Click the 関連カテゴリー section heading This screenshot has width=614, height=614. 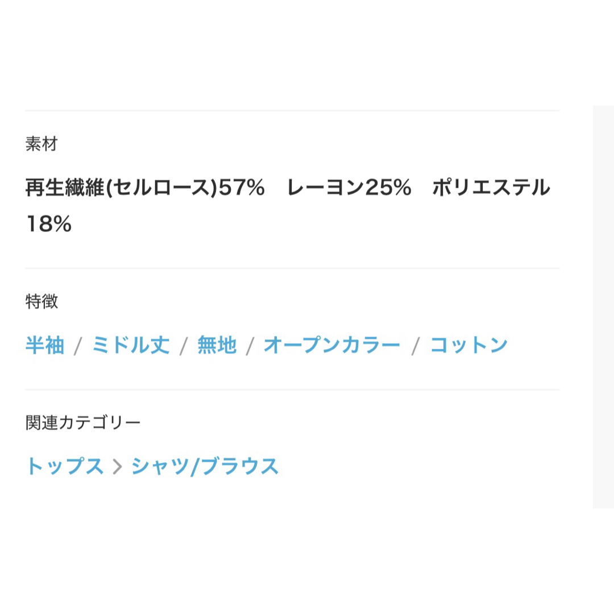[x=82, y=422]
